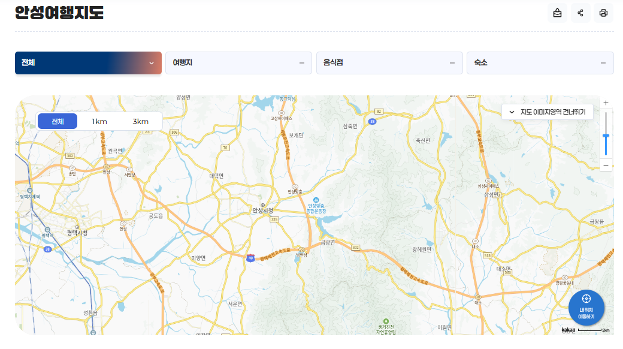Zoom in with the map plus button
623x349 pixels.
coord(606,103)
